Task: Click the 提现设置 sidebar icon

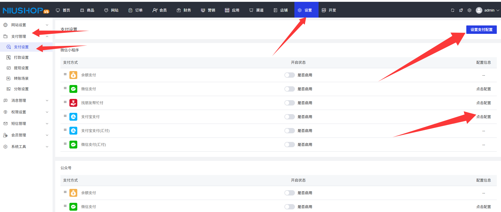Action: 9,68
